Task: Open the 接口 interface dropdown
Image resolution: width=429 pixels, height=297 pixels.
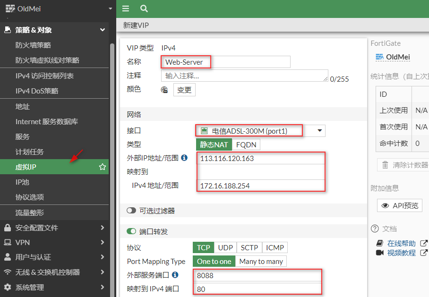Action: pos(319,130)
